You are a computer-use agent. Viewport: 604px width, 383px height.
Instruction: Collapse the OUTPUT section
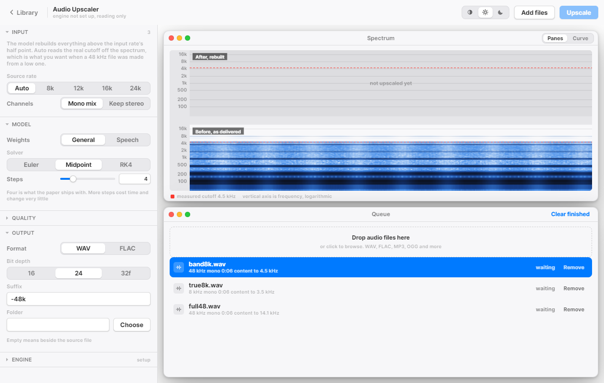[x=78, y=233]
